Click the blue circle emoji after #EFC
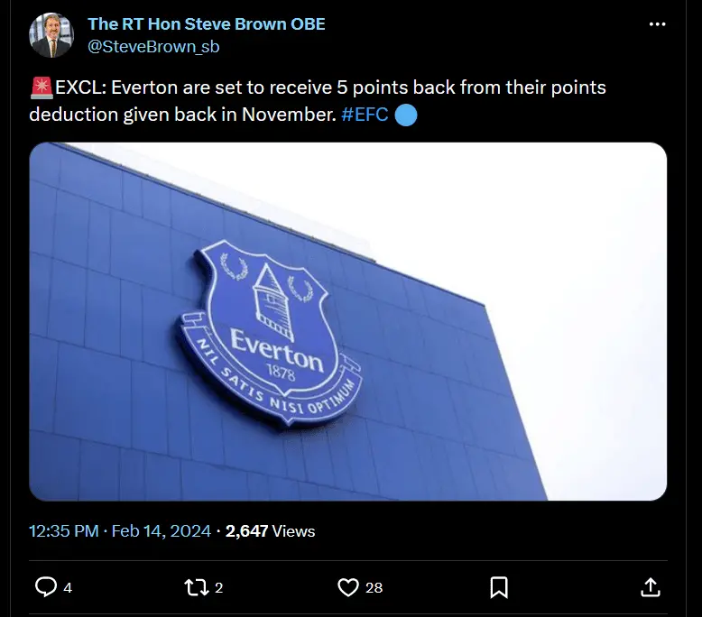The width and height of the screenshot is (702, 617). (406, 115)
